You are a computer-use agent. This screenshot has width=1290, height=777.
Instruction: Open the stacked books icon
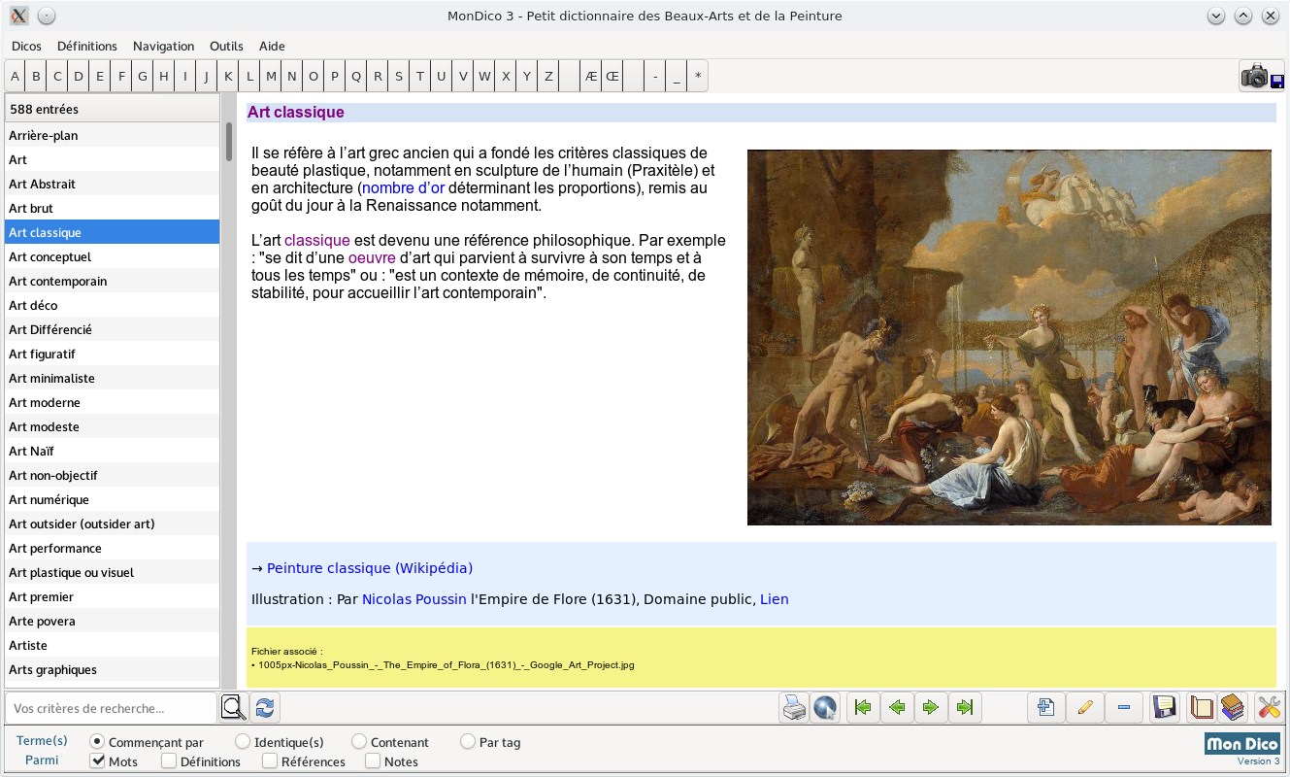coord(1233,707)
